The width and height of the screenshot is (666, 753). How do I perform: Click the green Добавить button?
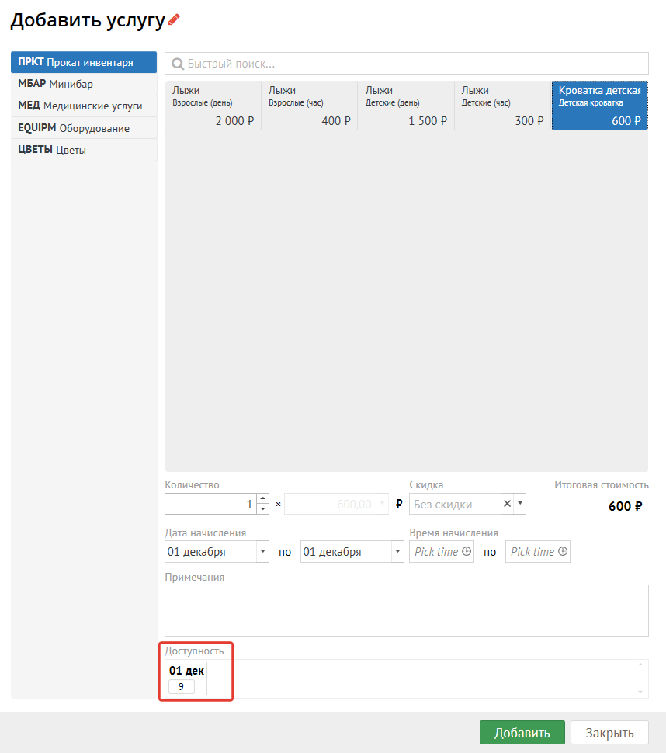click(x=522, y=732)
